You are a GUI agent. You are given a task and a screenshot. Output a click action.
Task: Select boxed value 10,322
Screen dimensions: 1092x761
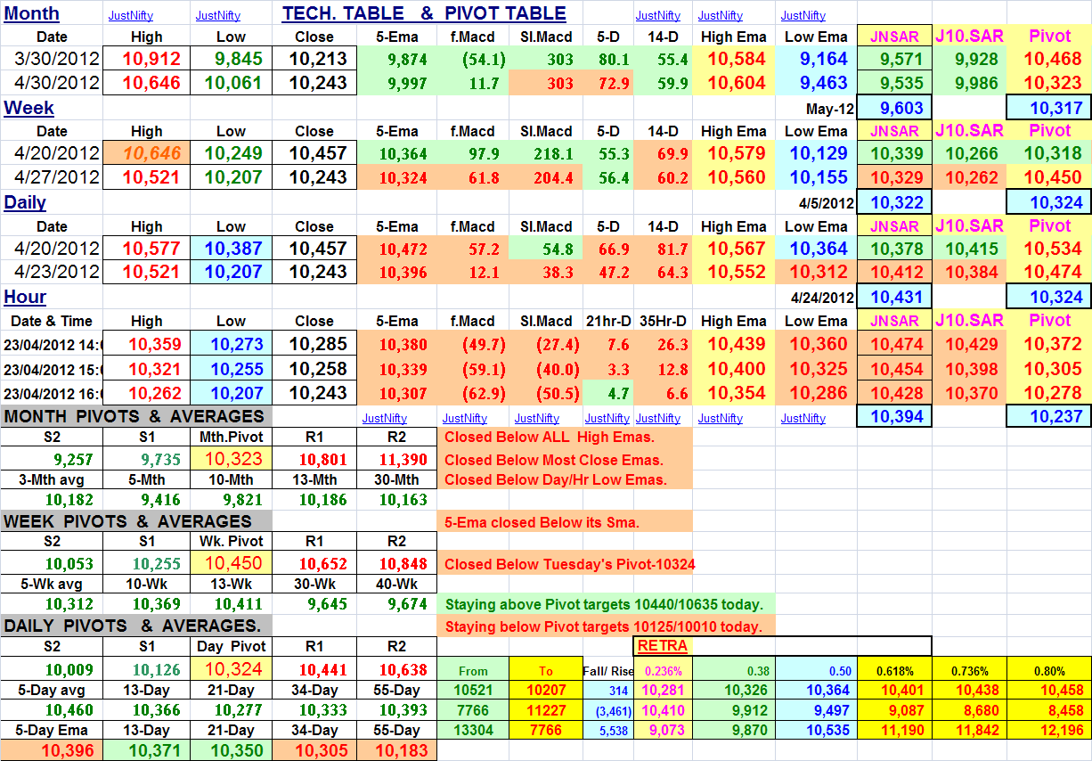894,202
